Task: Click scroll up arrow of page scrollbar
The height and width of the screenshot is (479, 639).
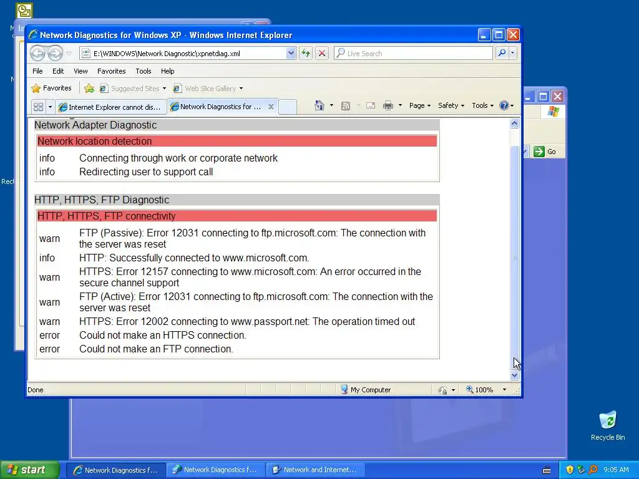Action: 514,123
